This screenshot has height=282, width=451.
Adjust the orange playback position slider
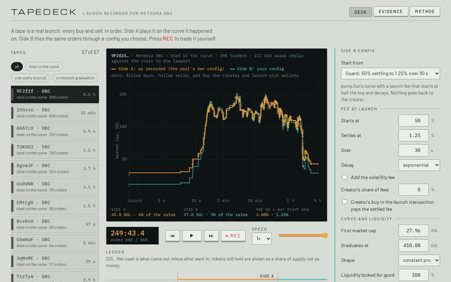click(x=303, y=235)
